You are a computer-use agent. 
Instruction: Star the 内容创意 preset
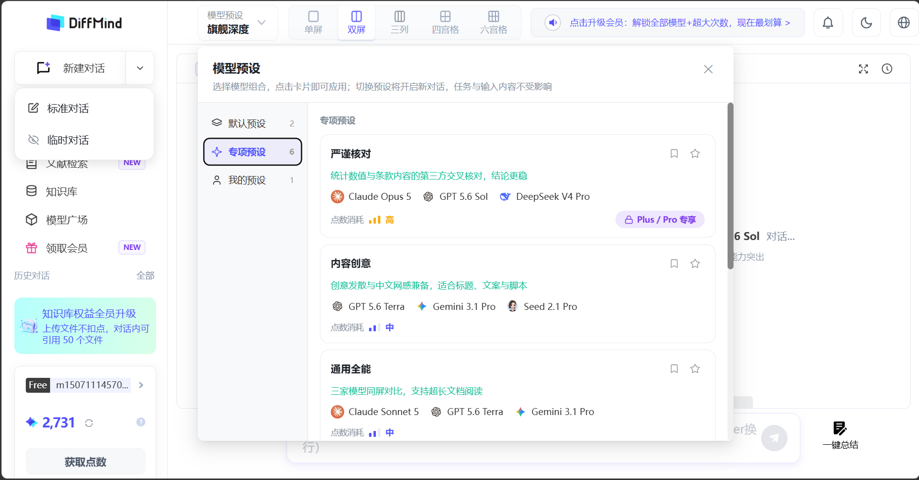pyautogui.click(x=695, y=264)
